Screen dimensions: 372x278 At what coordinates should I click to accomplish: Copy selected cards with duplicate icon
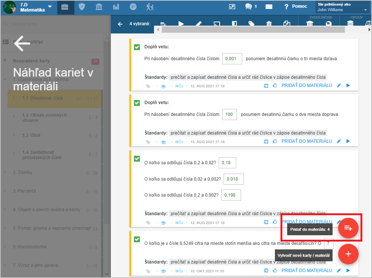287,23
